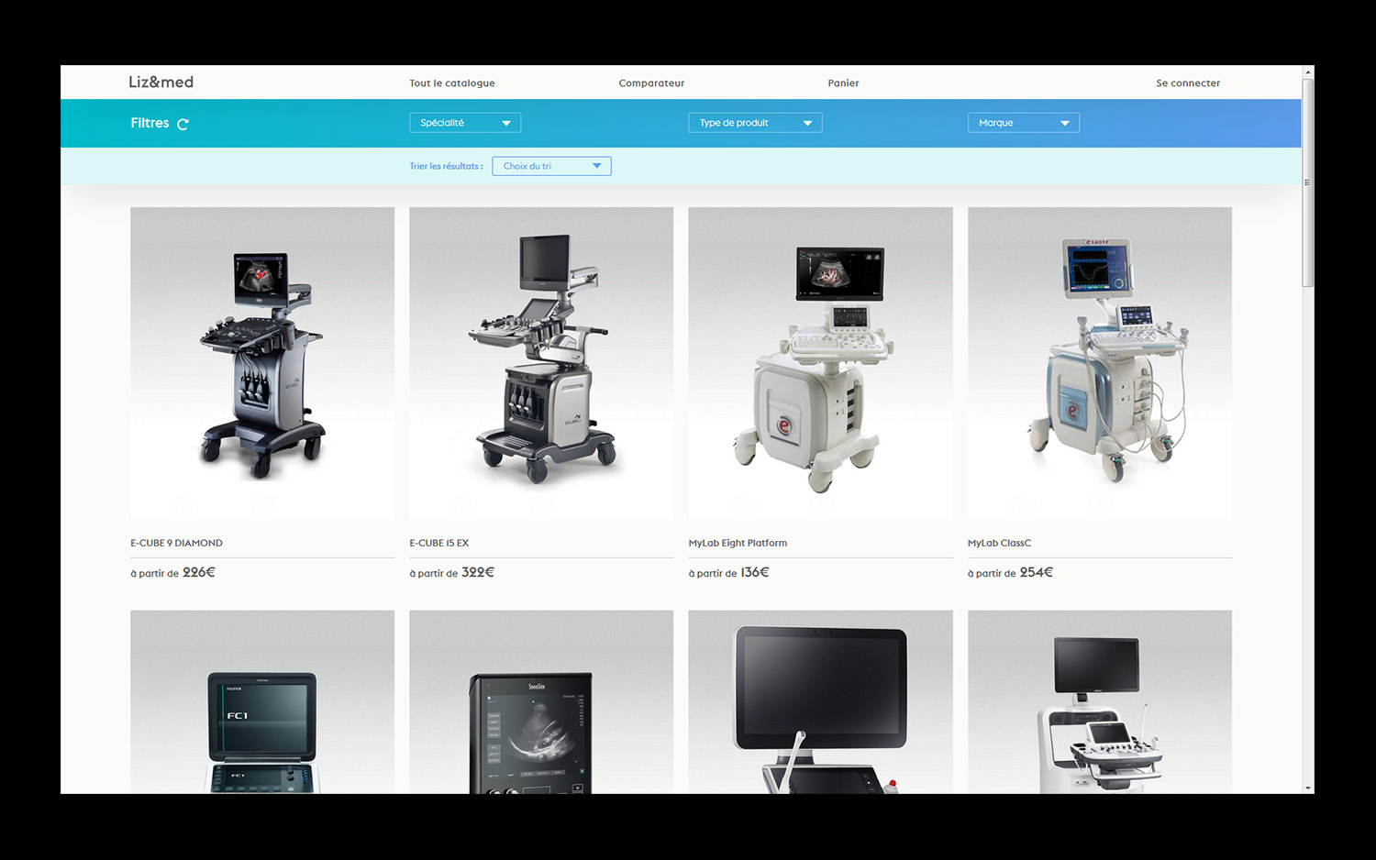Viewport: 1376px width, 860px height.
Task: Expand the Choix du tri sort dropdown
Action: pyautogui.click(x=551, y=166)
